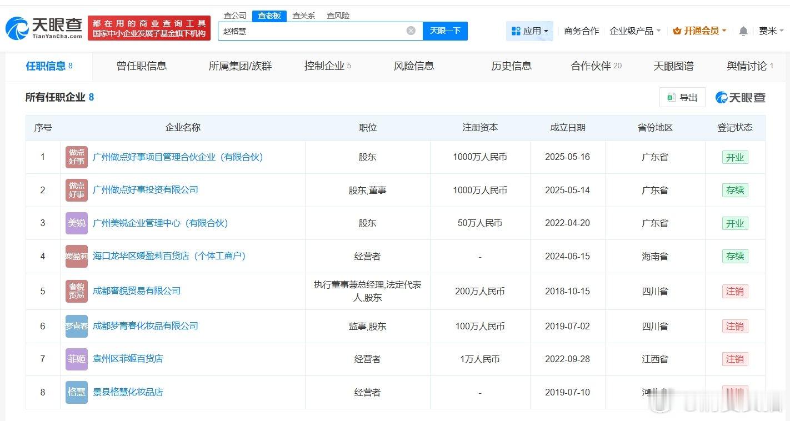
Task: Click the 梦青春 company logo
Action: [x=77, y=326]
